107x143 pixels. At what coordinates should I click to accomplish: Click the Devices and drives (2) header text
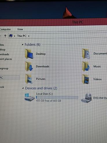(41, 88)
